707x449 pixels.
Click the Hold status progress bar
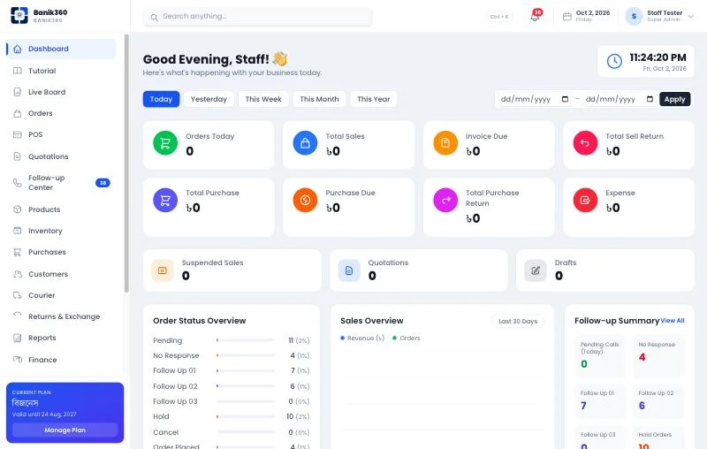click(246, 416)
